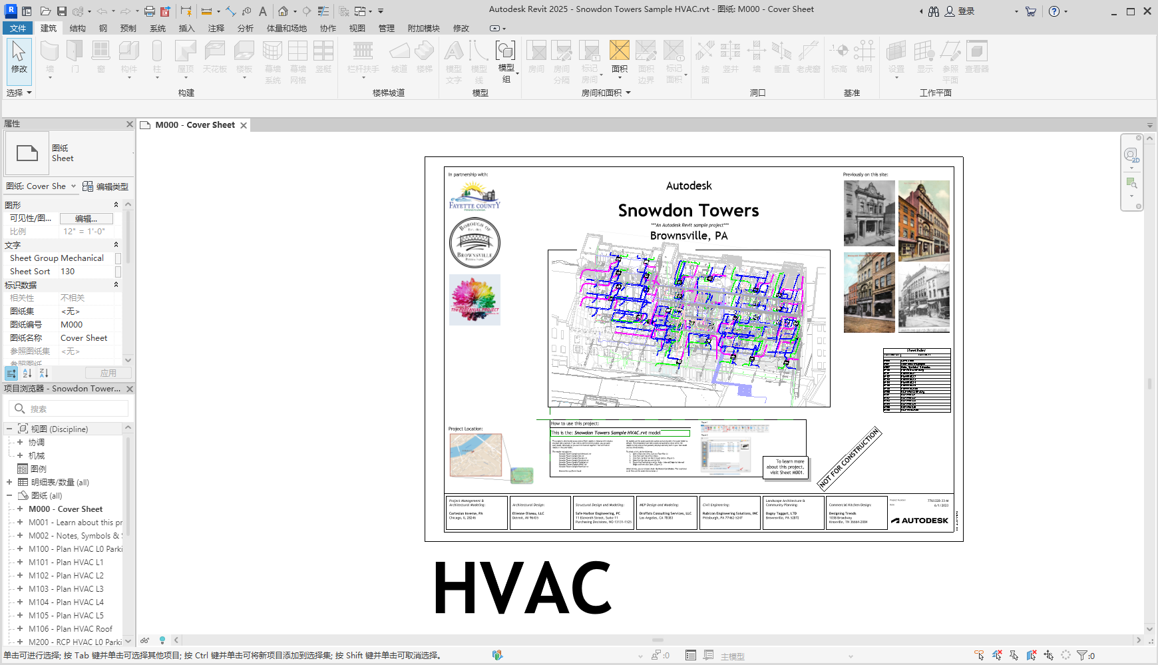
Task: Open the 文件 menu
Action: pos(18,28)
